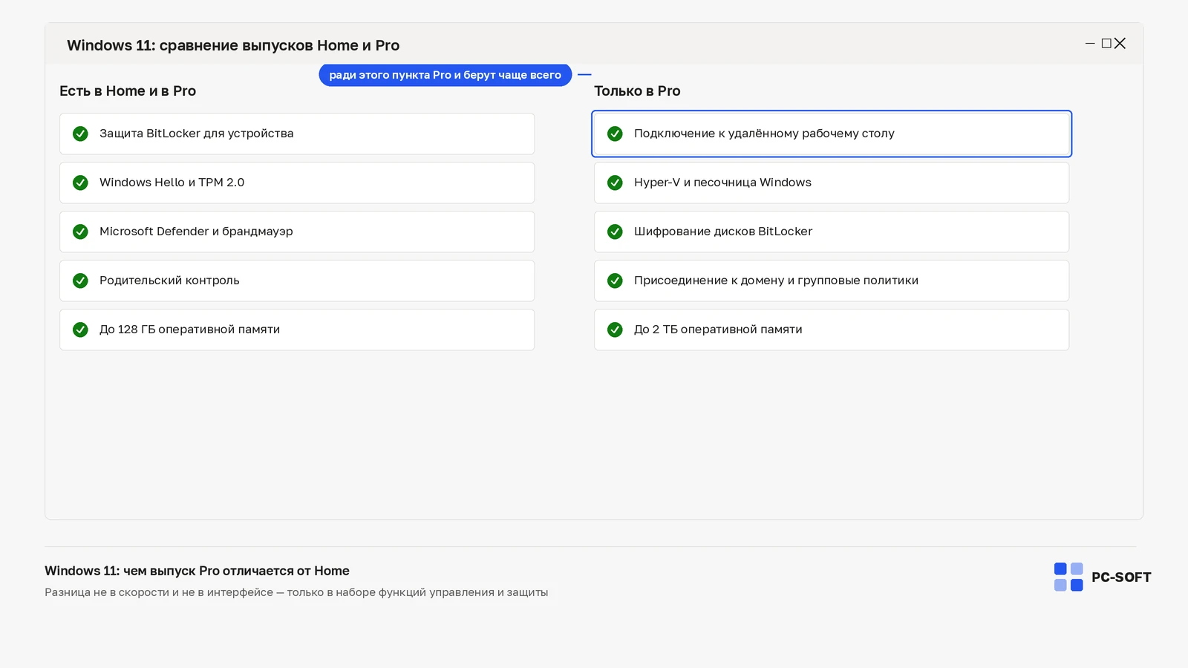
Task: Select the text Защита BitLocker для устройства
Action: pyautogui.click(x=197, y=134)
